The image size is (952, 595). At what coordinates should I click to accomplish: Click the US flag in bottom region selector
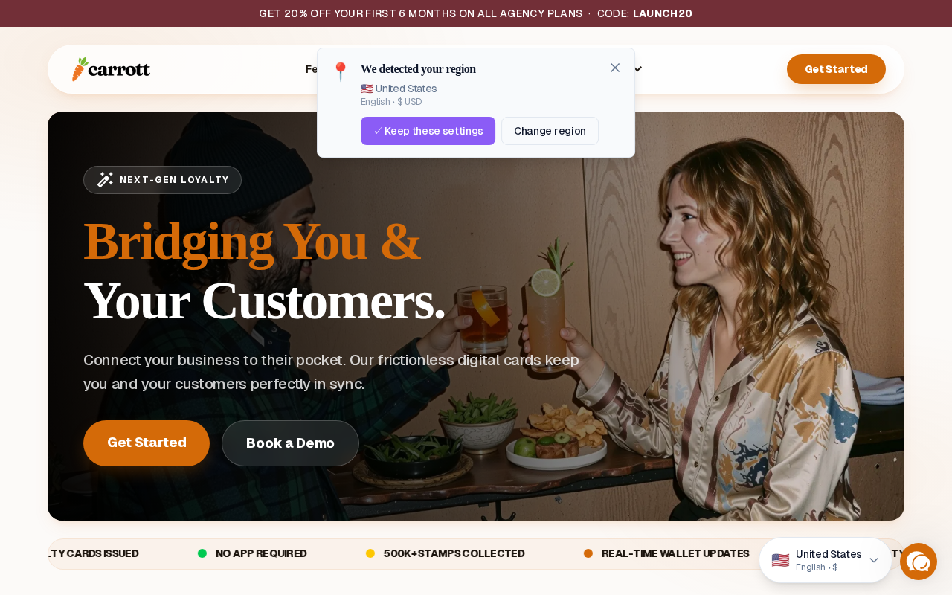(x=780, y=560)
